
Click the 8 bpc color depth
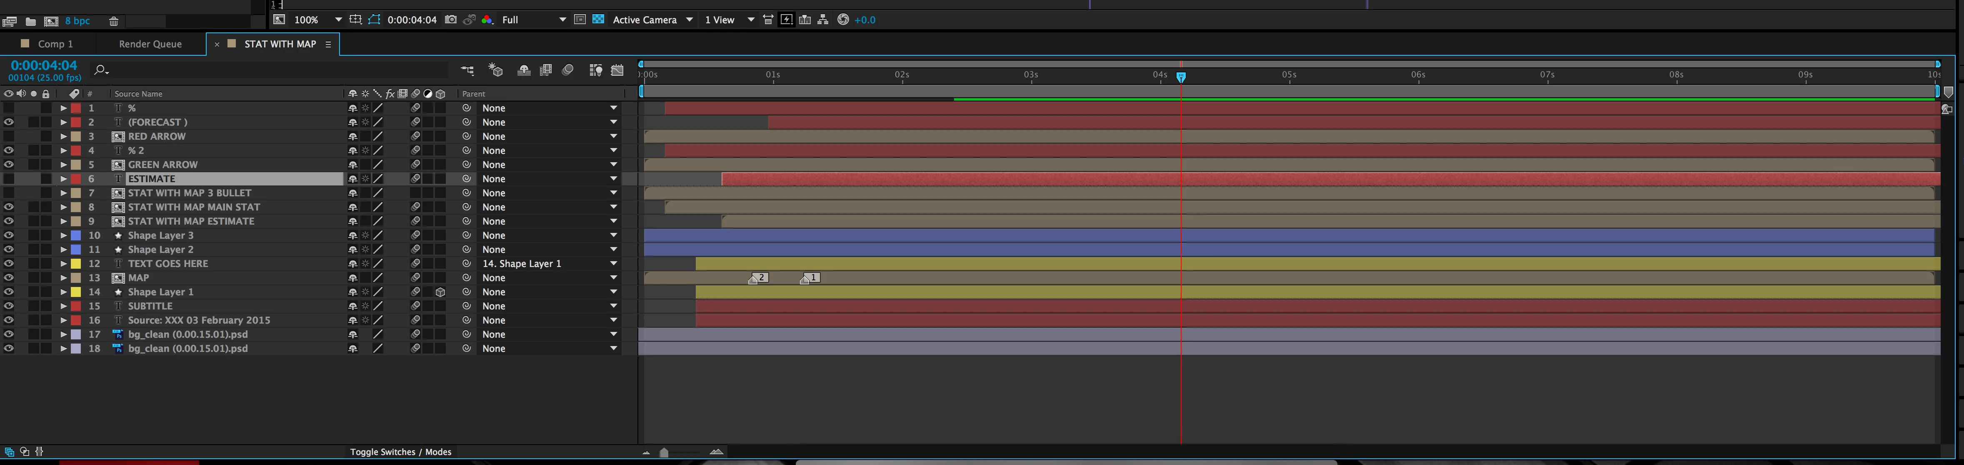tap(77, 21)
